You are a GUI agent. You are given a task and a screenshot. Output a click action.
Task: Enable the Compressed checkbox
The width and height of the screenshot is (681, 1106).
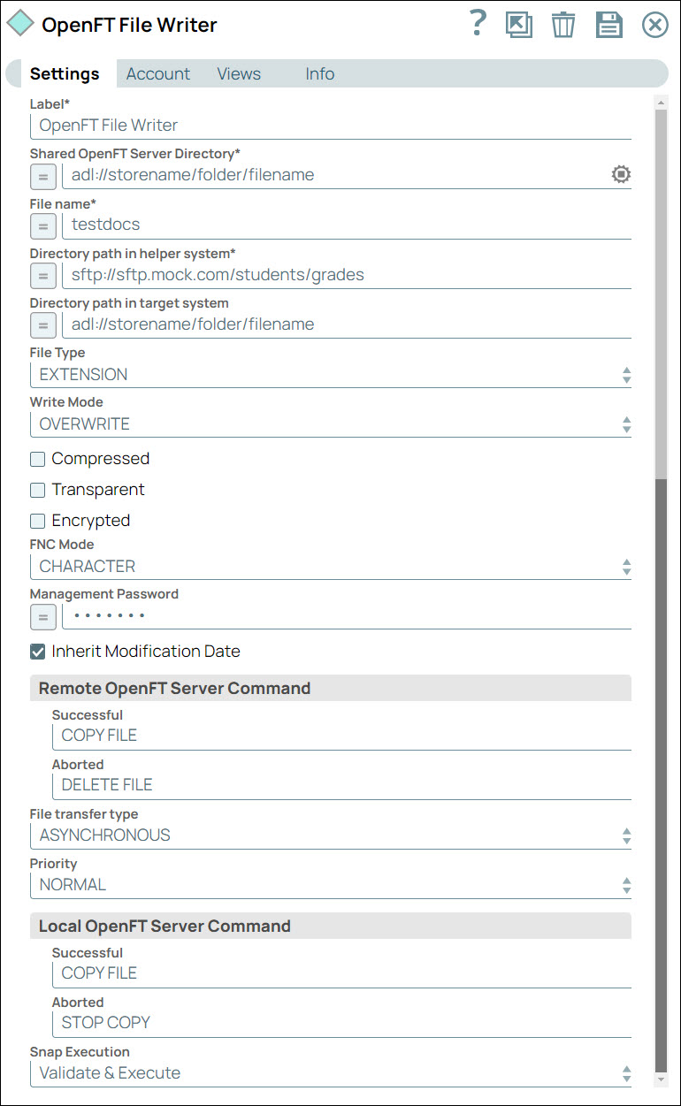37,459
